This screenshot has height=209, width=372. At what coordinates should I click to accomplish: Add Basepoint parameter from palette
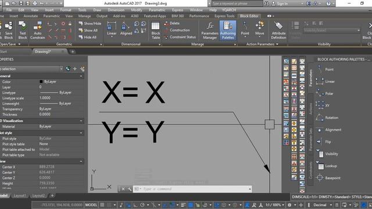[x=328, y=178]
